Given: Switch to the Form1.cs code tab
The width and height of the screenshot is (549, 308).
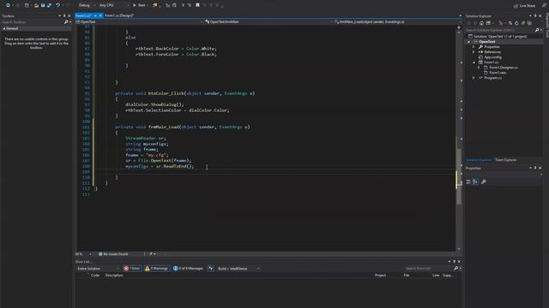Looking at the screenshot, I should pos(83,15).
